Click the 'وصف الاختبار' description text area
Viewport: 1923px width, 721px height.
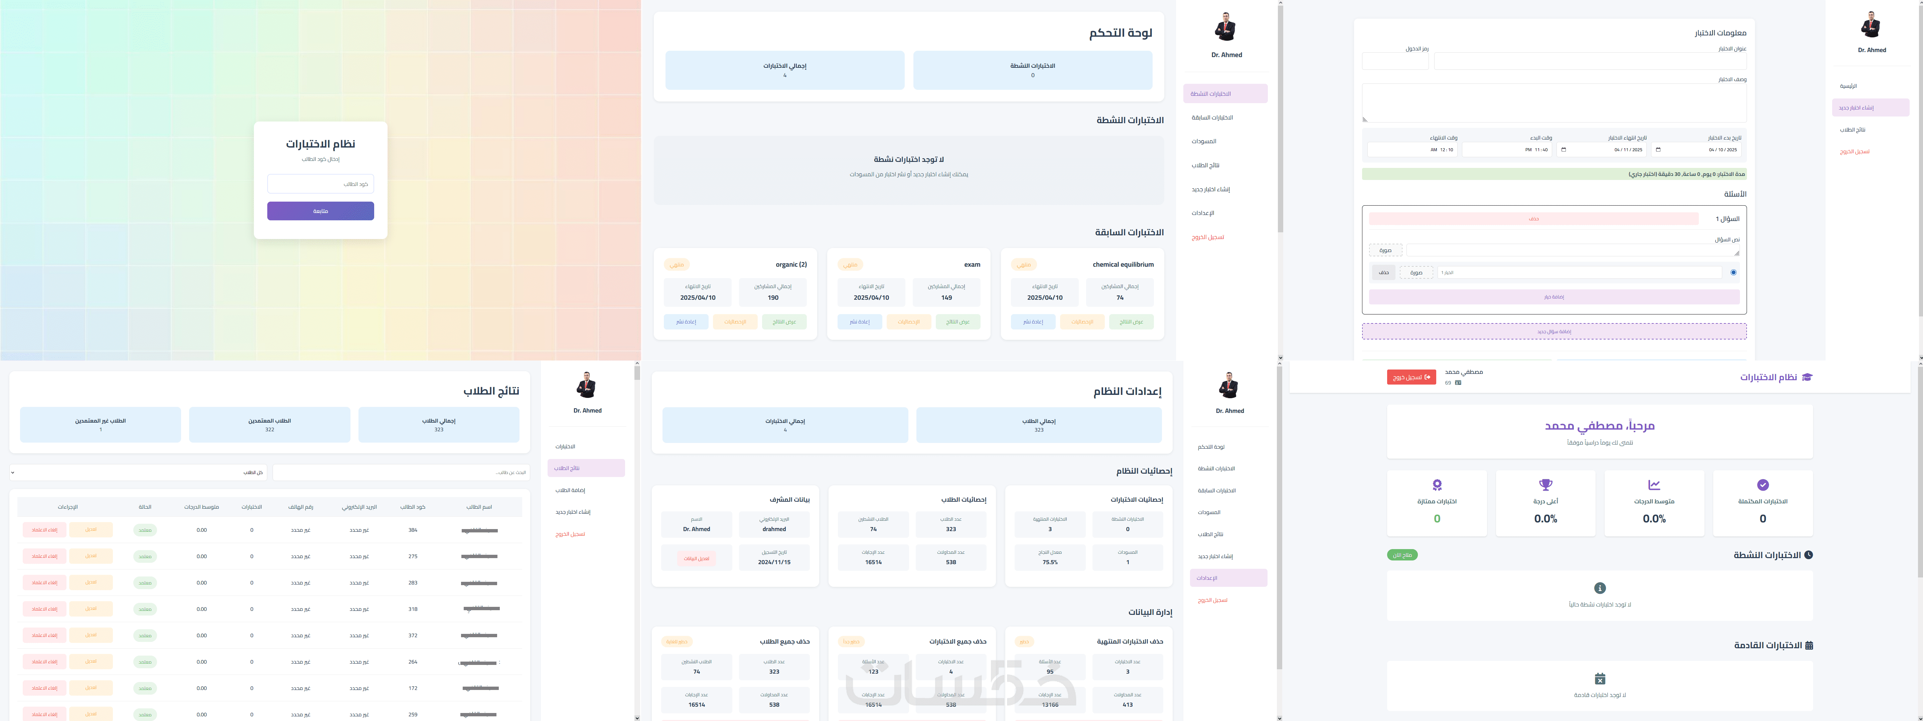1554,103
